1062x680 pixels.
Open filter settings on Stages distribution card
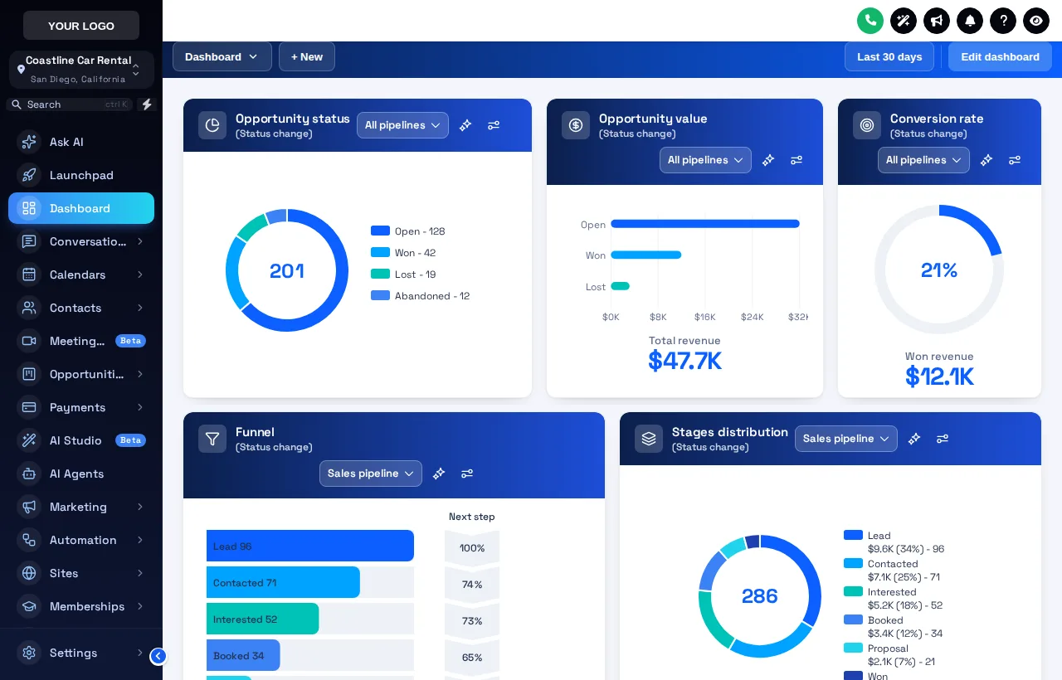(943, 439)
